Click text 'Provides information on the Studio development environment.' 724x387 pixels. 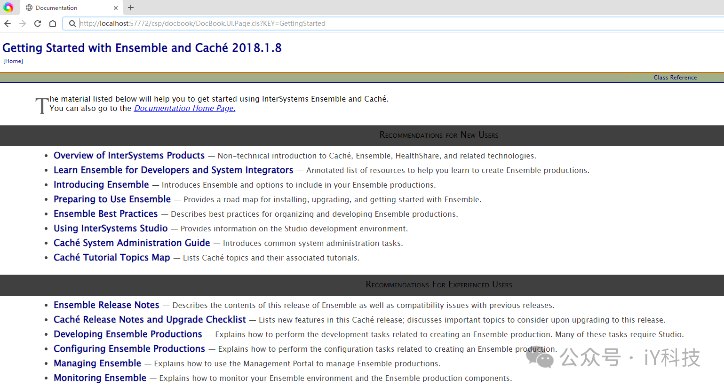coord(294,229)
